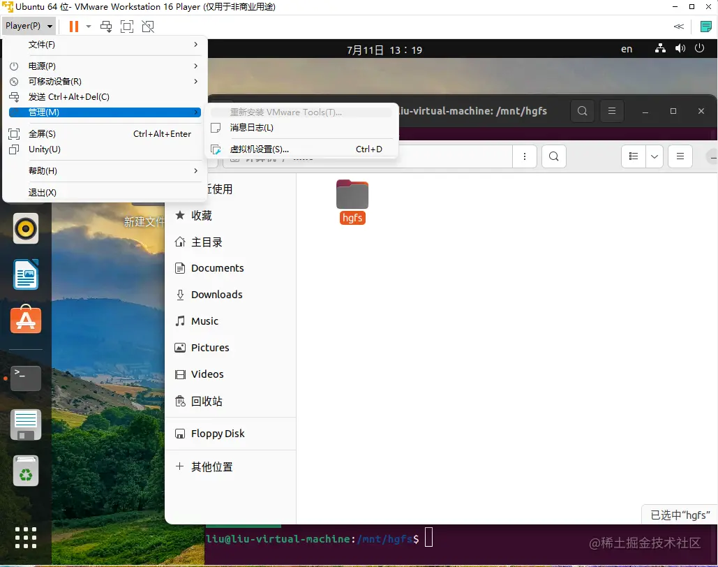The height and width of the screenshot is (567, 718).
Task: Click the terminal prompt input area
Action: tap(428, 538)
